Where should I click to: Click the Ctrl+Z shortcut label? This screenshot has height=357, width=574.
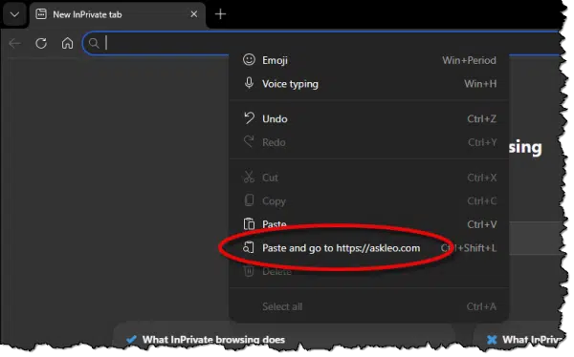pyautogui.click(x=482, y=118)
